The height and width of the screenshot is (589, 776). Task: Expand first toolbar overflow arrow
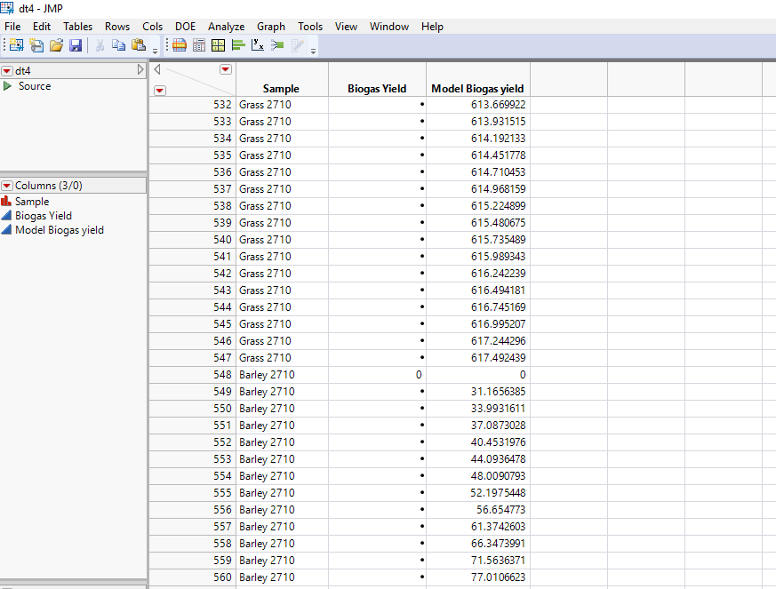[x=155, y=51]
